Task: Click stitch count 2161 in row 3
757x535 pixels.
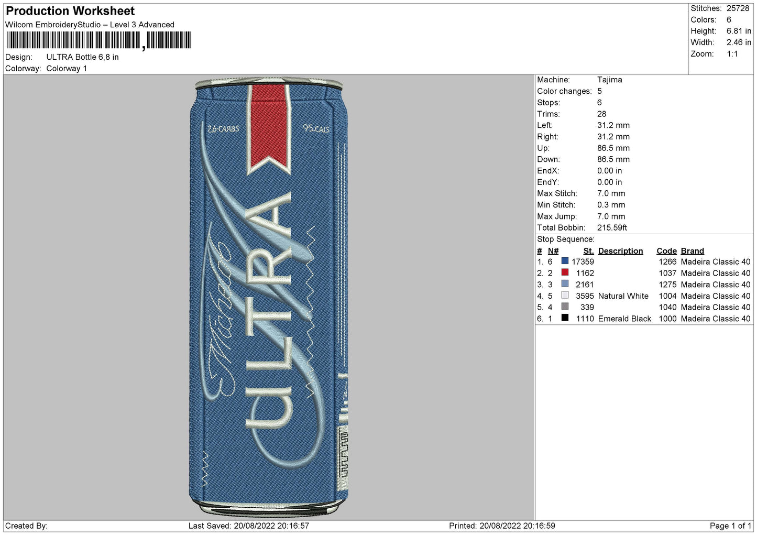Action: [x=585, y=285]
